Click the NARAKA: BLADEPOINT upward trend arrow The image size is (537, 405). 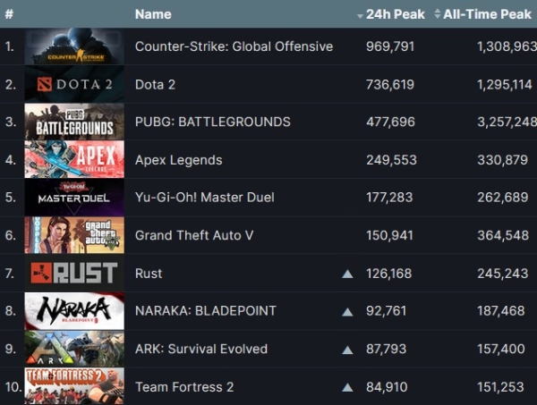tap(347, 311)
